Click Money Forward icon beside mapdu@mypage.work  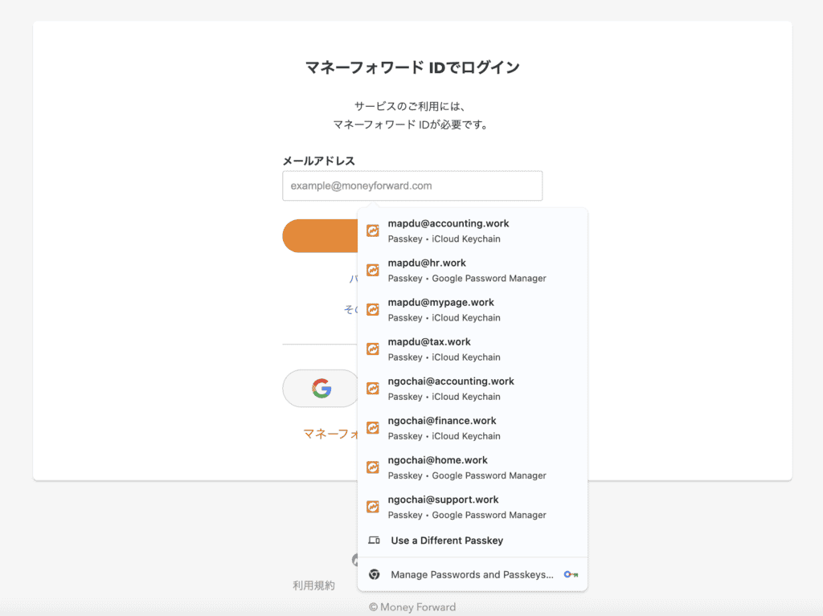373,309
